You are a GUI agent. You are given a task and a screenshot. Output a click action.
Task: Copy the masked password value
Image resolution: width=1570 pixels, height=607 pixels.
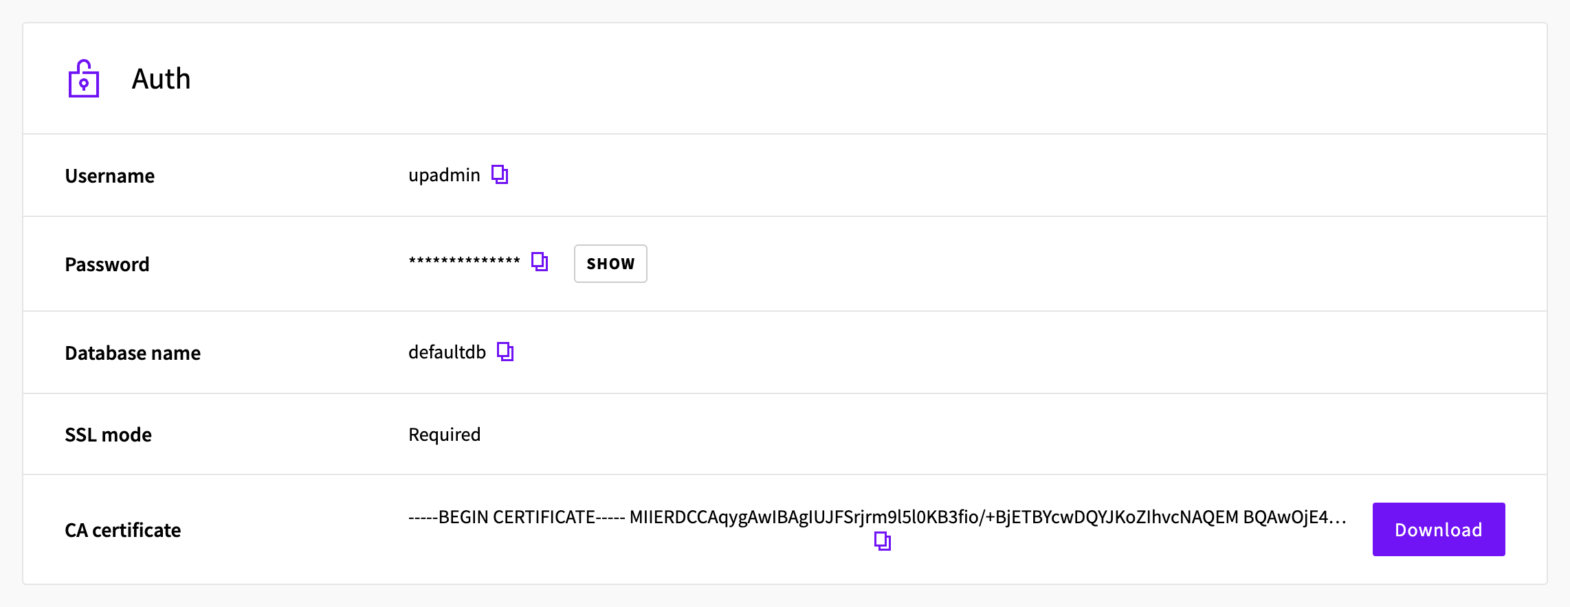click(540, 262)
